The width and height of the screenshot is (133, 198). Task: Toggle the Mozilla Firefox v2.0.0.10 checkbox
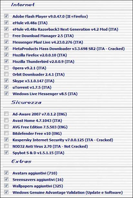tap(6, 55)
